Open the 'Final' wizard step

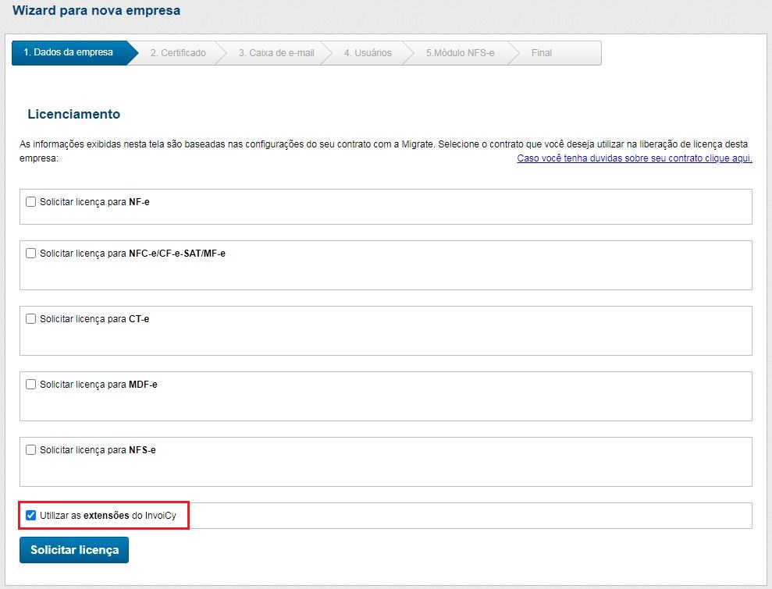[x=542, y=53]
